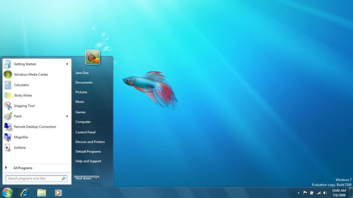Click the Internet Explorer taskbar icon
The height and width of the screenshot is (198, 353).
(24, 192)
